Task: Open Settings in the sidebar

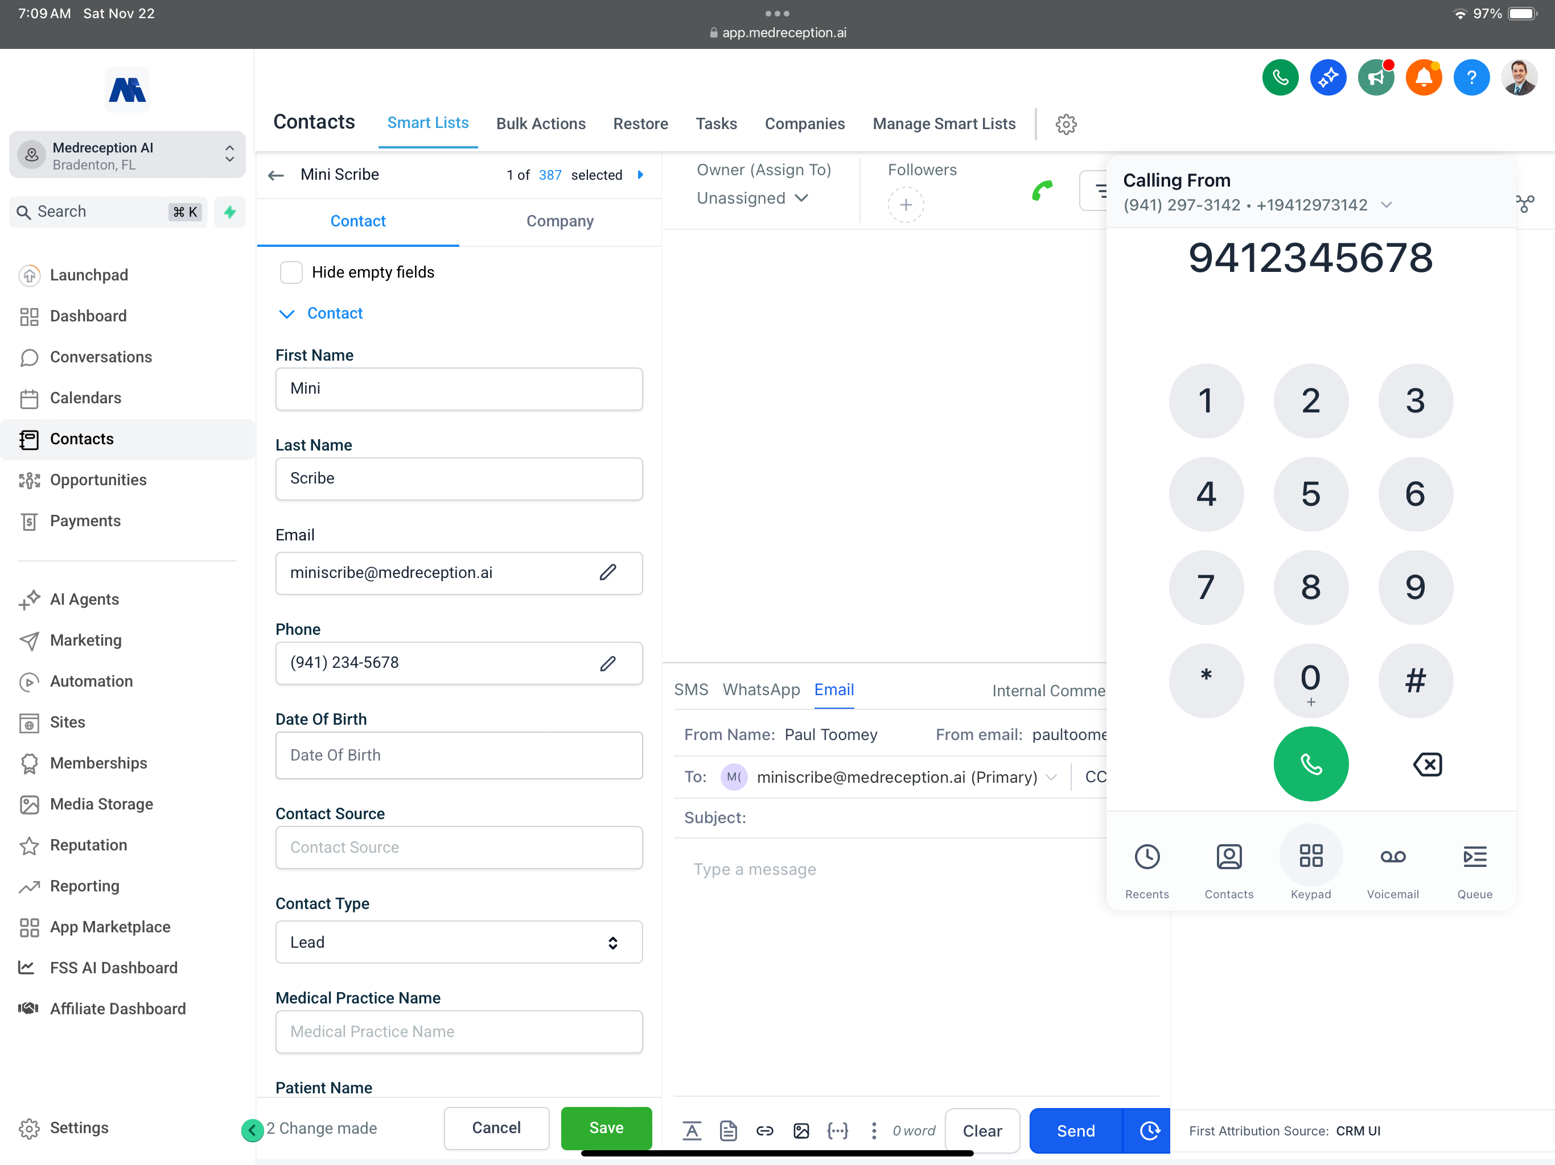Action: (79, 1128)
